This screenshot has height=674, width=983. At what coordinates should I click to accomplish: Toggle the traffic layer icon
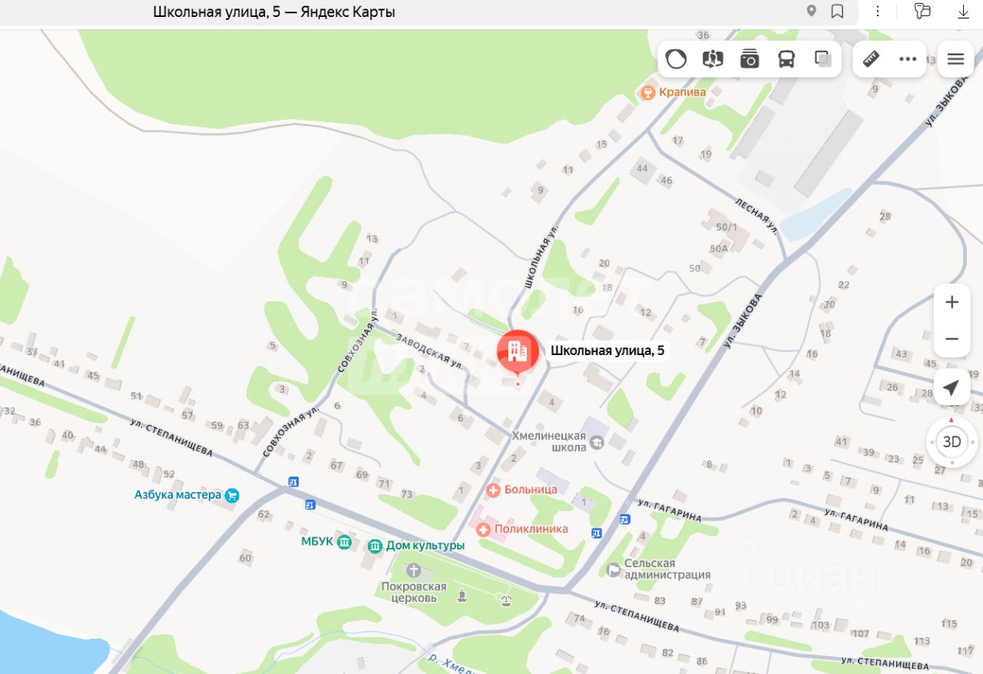click(x=676, y=59)
